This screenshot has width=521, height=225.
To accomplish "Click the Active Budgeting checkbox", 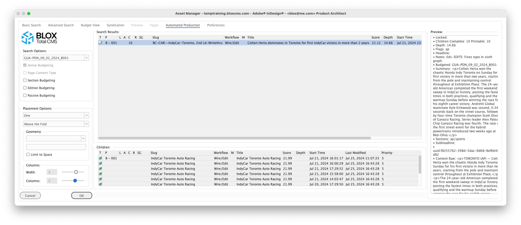I will tap(25, 65).
